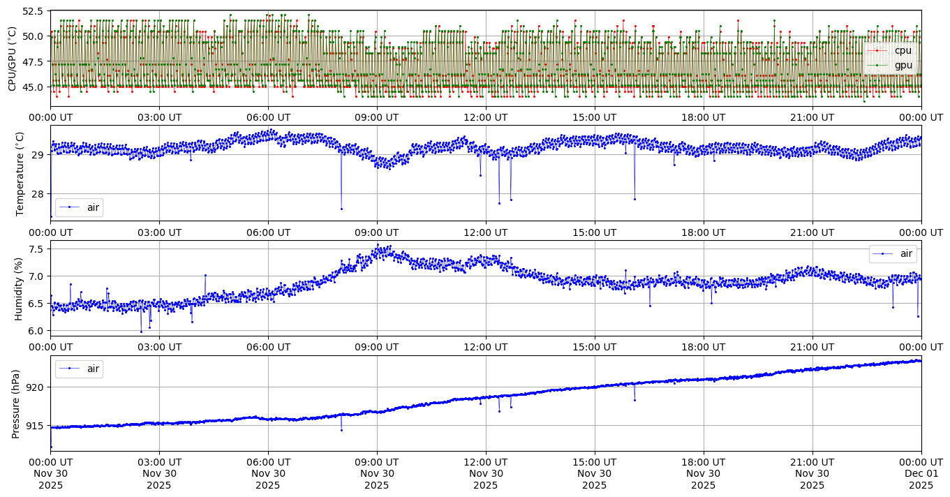950x497 pixels.
Task: Click the Temperature (°C) y-axis label
Action: coord(20,173)
